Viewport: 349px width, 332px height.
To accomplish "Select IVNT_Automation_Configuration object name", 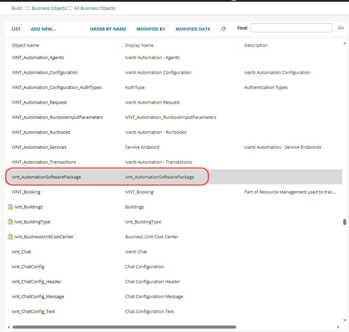I will coord(45,73).
